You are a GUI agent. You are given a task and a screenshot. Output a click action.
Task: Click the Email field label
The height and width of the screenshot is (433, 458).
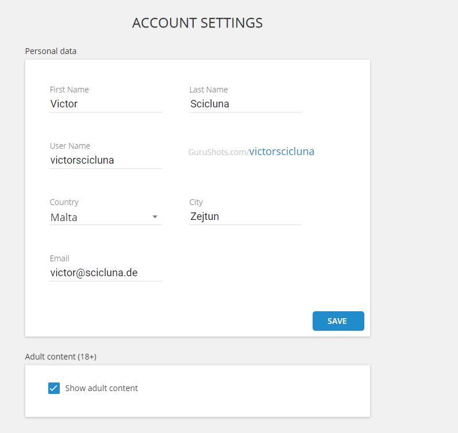(59, 258)
